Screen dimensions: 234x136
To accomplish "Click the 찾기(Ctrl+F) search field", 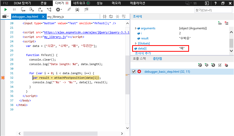I will pyautogui.click(x=213, y=10).
